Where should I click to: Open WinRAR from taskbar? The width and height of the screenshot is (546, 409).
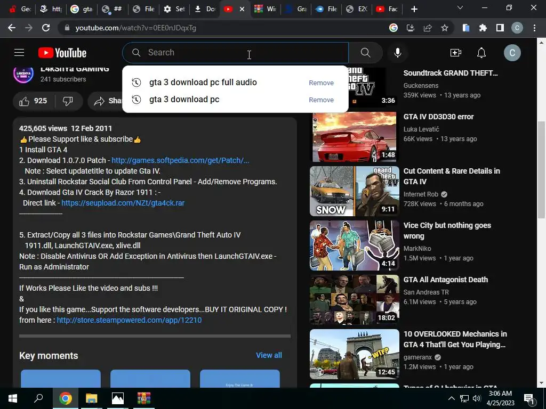[x=143, y=398]
